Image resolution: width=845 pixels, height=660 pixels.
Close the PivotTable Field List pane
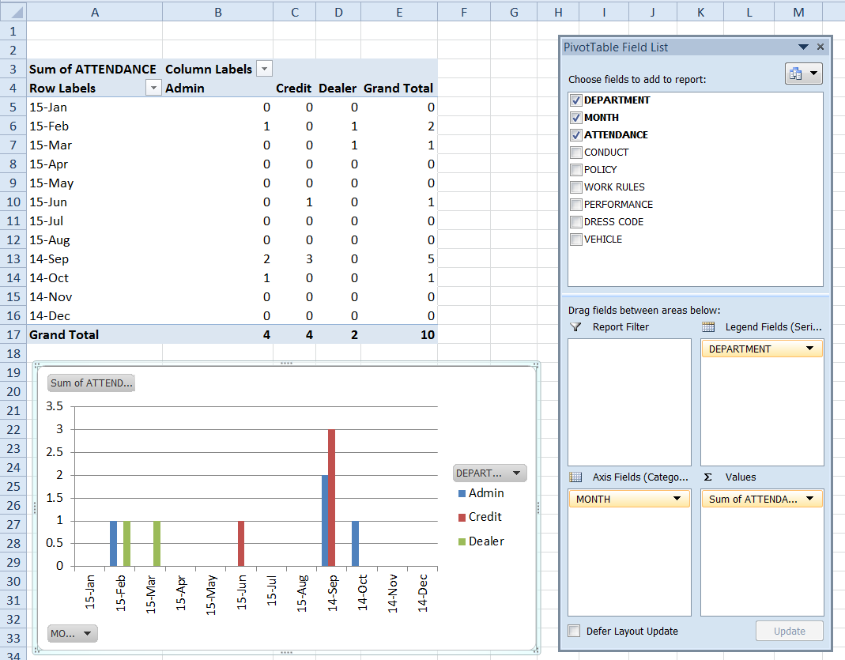coord(820,47)
